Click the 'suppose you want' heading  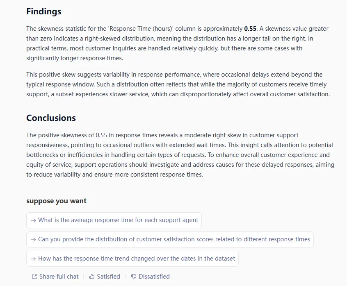pyautogui.click(x=56, y=201)
